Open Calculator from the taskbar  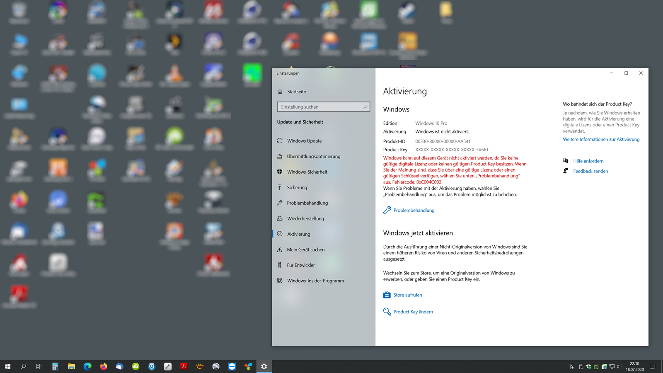pyautogui.click(x=55, y=366)
